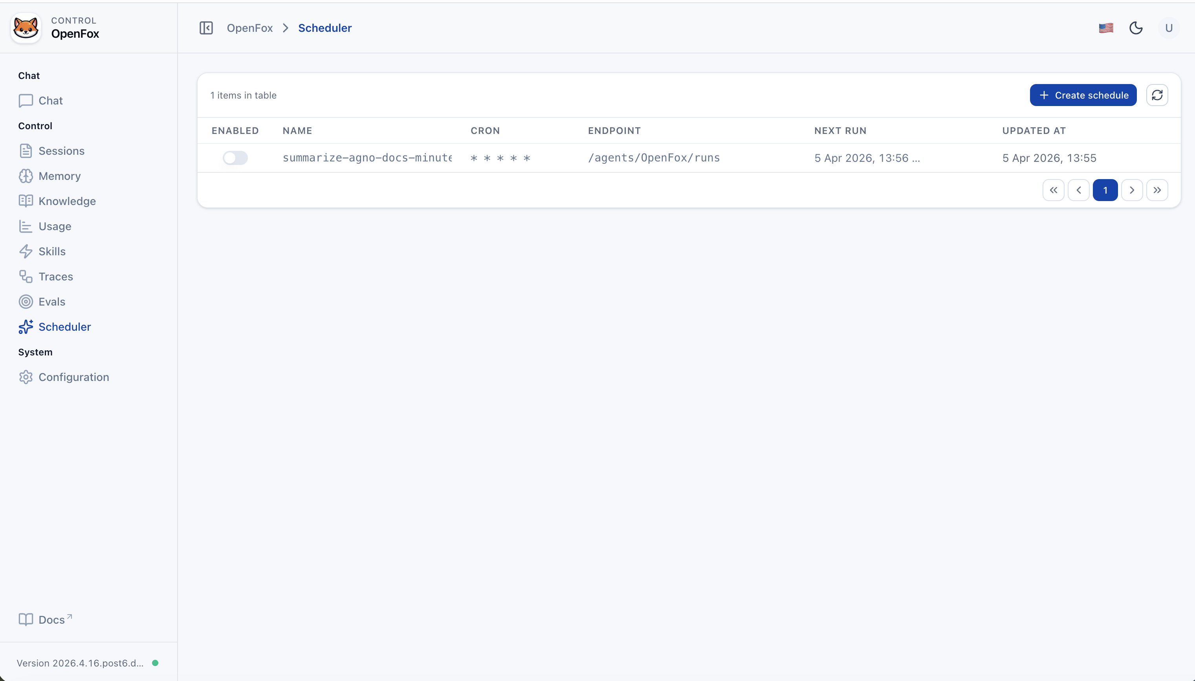Open the Memory panel
The height and width of the screenshot is (681, 1195).
pos(59,176)
